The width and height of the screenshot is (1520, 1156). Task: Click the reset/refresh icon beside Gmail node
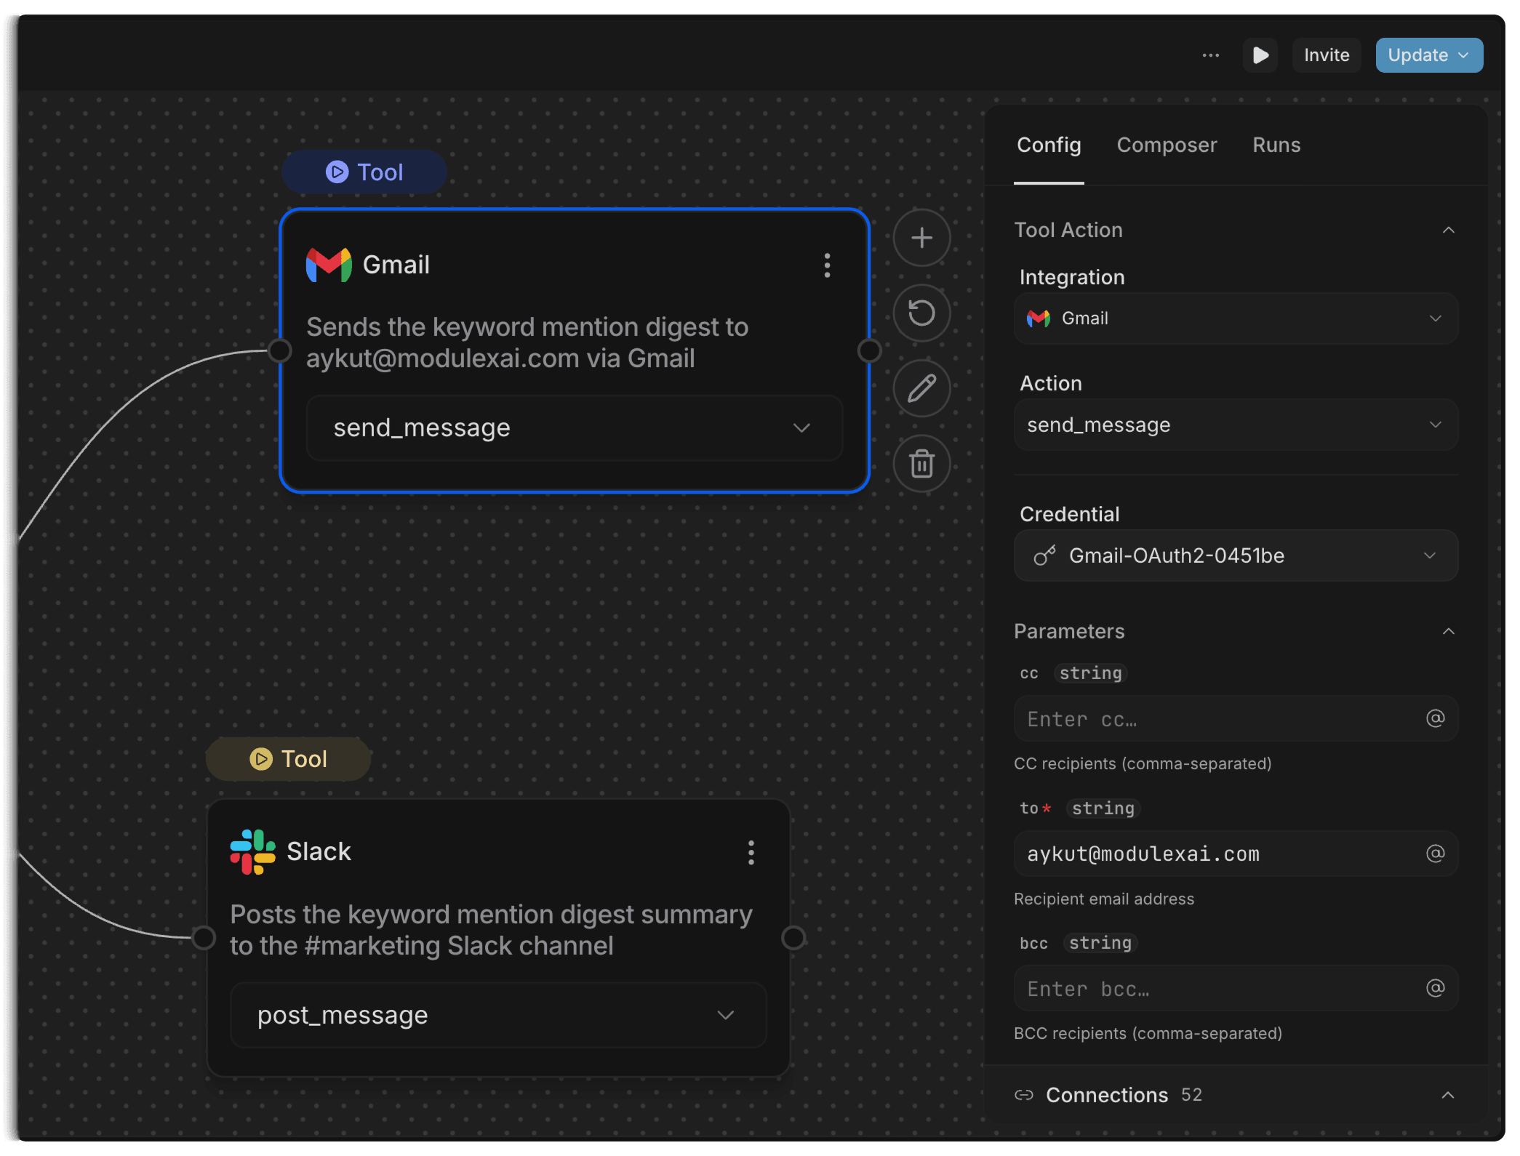point(921,313)
